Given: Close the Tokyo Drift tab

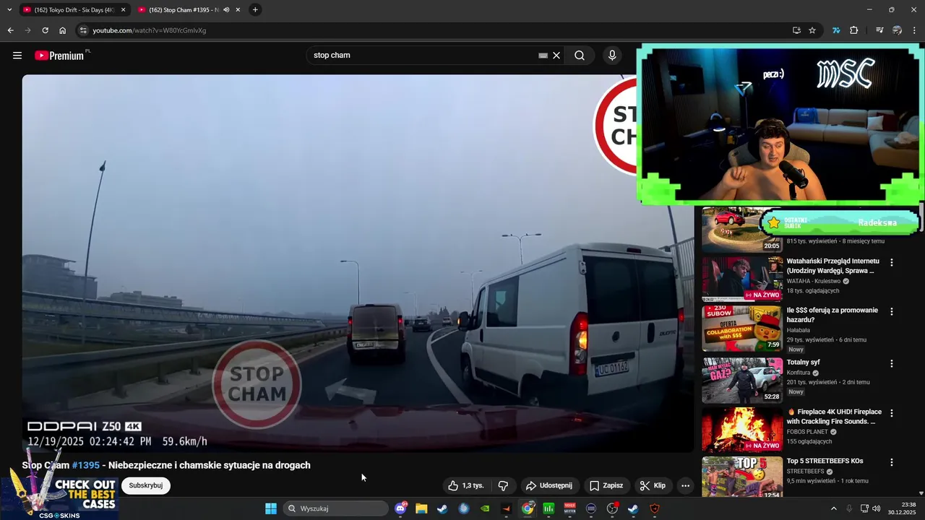Looking at the screenshot, I should click(123, 10).
